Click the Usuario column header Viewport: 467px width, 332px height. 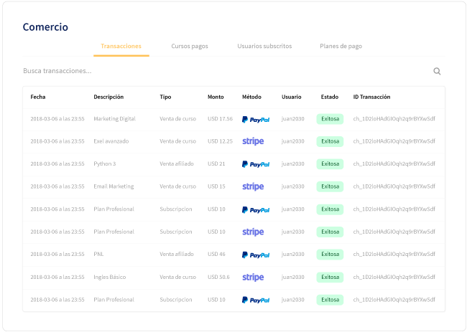pyautogui.click(x=291, y=97)
